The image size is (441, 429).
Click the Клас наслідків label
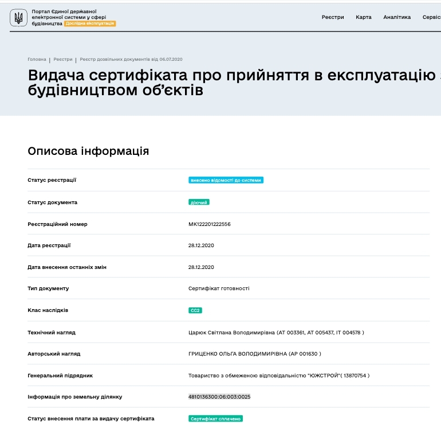click(x=48, y=310)
